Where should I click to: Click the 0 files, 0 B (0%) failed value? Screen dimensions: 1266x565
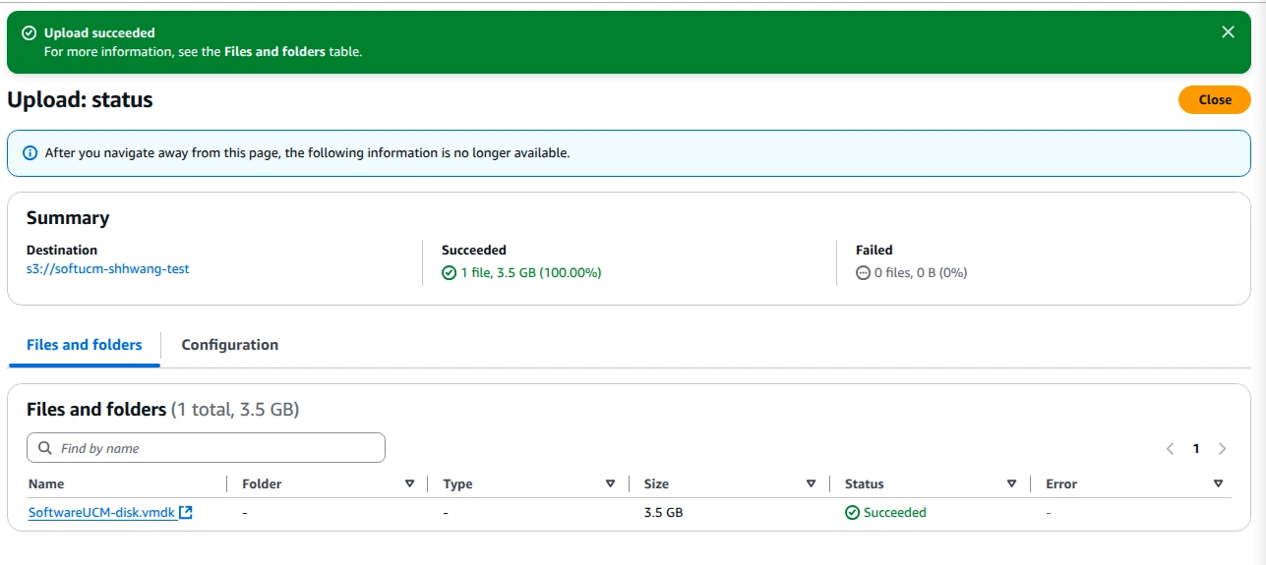[x=920, y=273]
